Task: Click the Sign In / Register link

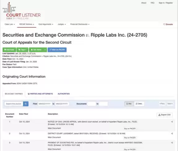Action: (166, 3)
